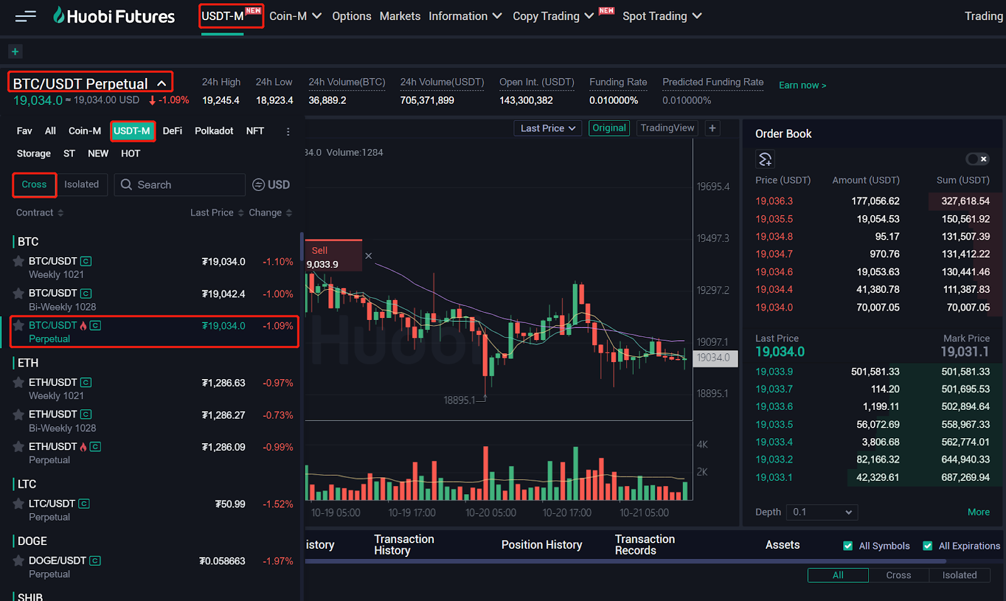
Task: Open the Depth 0.1 dropdown
Action: tap(822, 512)
